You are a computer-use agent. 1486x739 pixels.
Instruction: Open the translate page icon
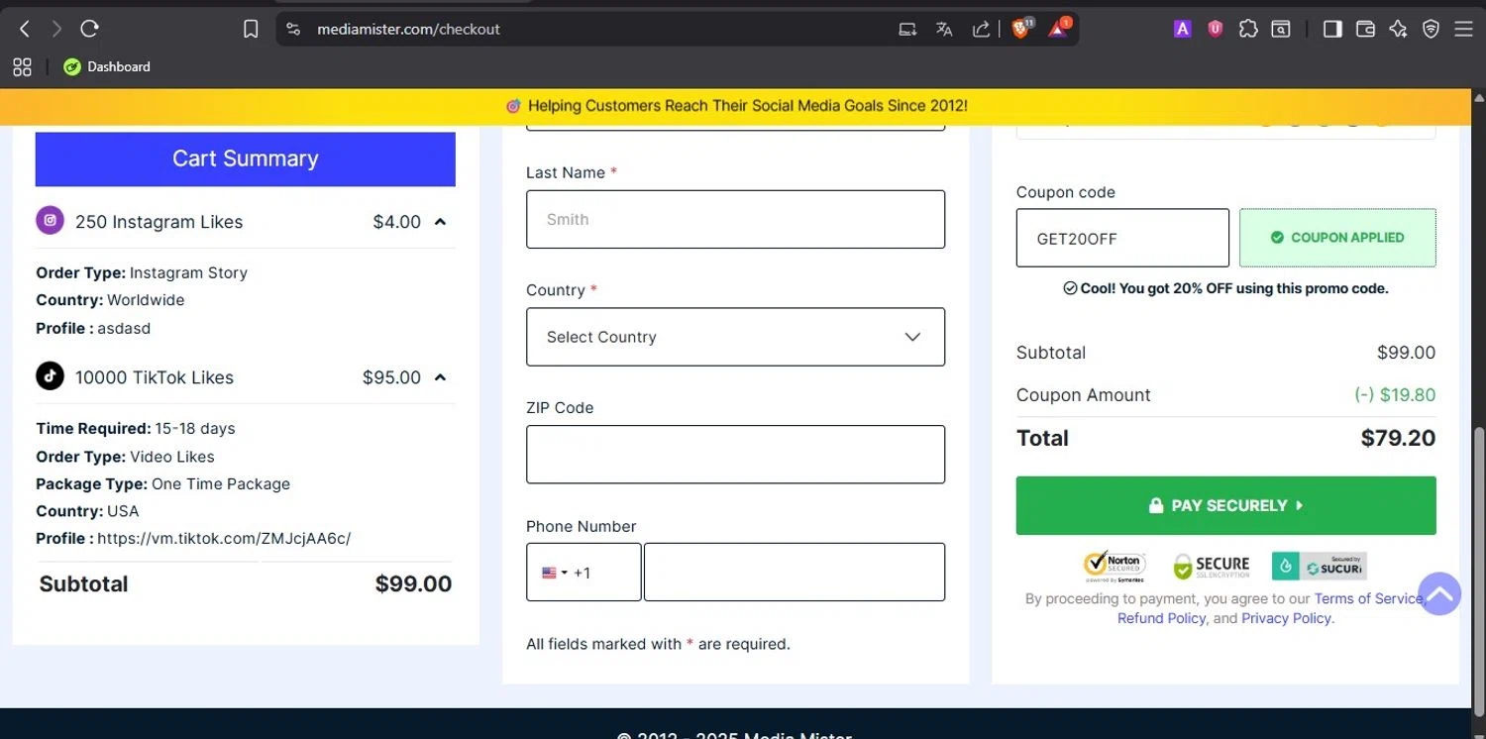pyautogui.click(x=944, y=30)
